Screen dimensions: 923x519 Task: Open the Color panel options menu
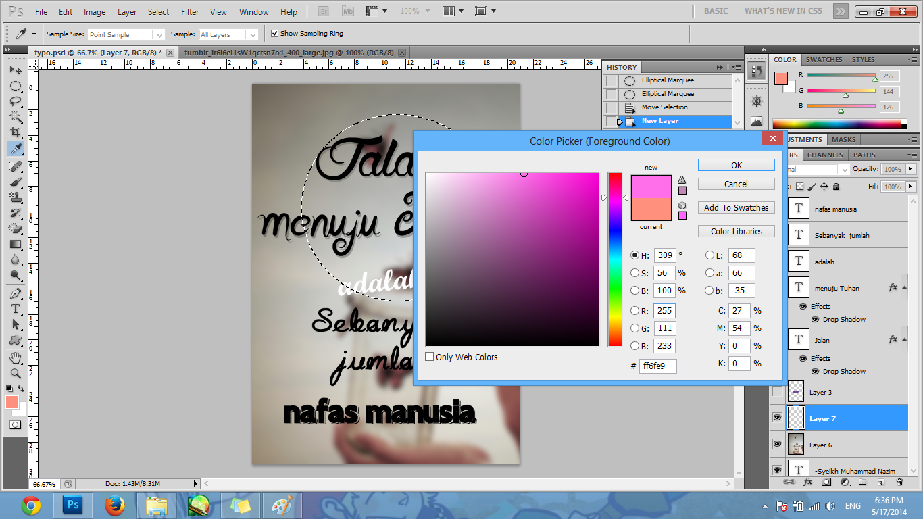coord(911,59)
